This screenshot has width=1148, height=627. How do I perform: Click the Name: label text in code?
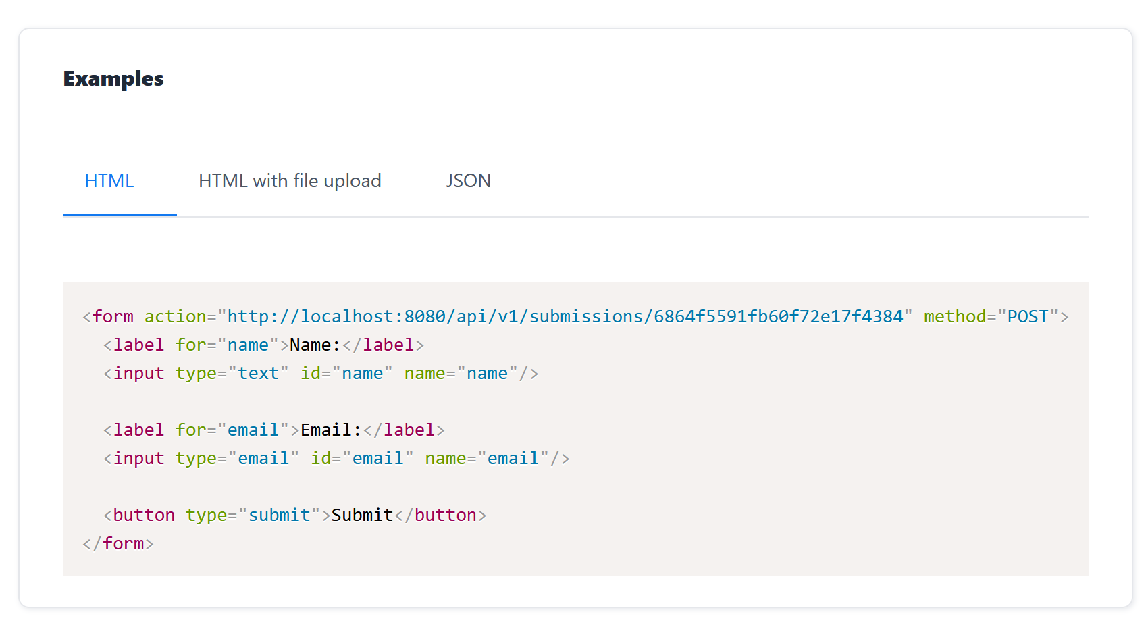pyautogui.click(x=314, y=345)
